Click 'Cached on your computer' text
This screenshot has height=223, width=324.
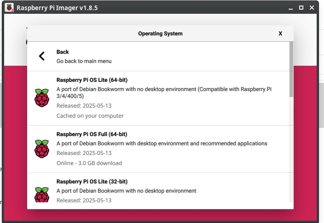pos(90,116)
